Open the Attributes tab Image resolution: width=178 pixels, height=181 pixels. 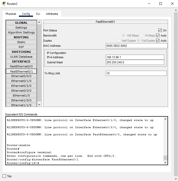(x=52, y=14)
